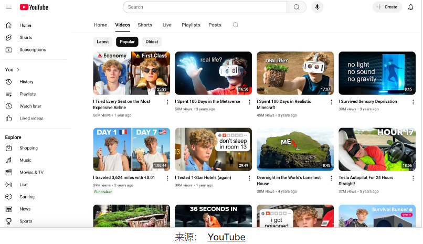The image size is (423, 244).
Task: Switch to the Playlists tab
Action: pos(191,25)
